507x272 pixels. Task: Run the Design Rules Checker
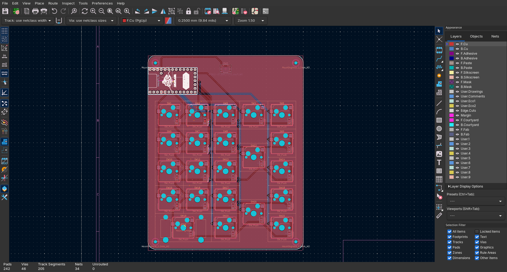pyautogui.click(x=244, y=11)
